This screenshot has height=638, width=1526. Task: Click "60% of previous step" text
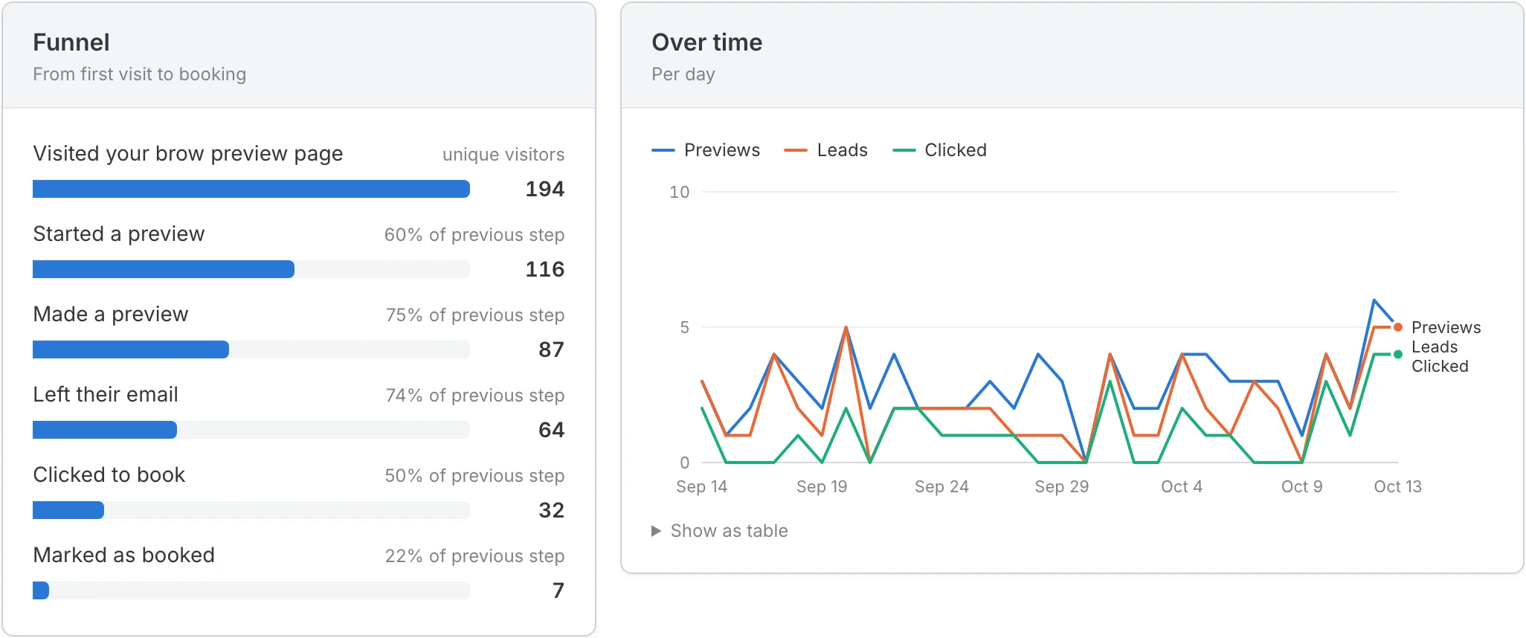pos(474,235)
